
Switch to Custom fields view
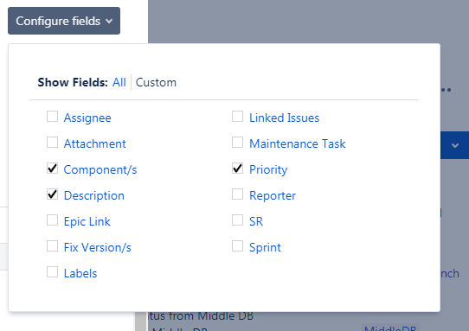[x=156, y=82]
